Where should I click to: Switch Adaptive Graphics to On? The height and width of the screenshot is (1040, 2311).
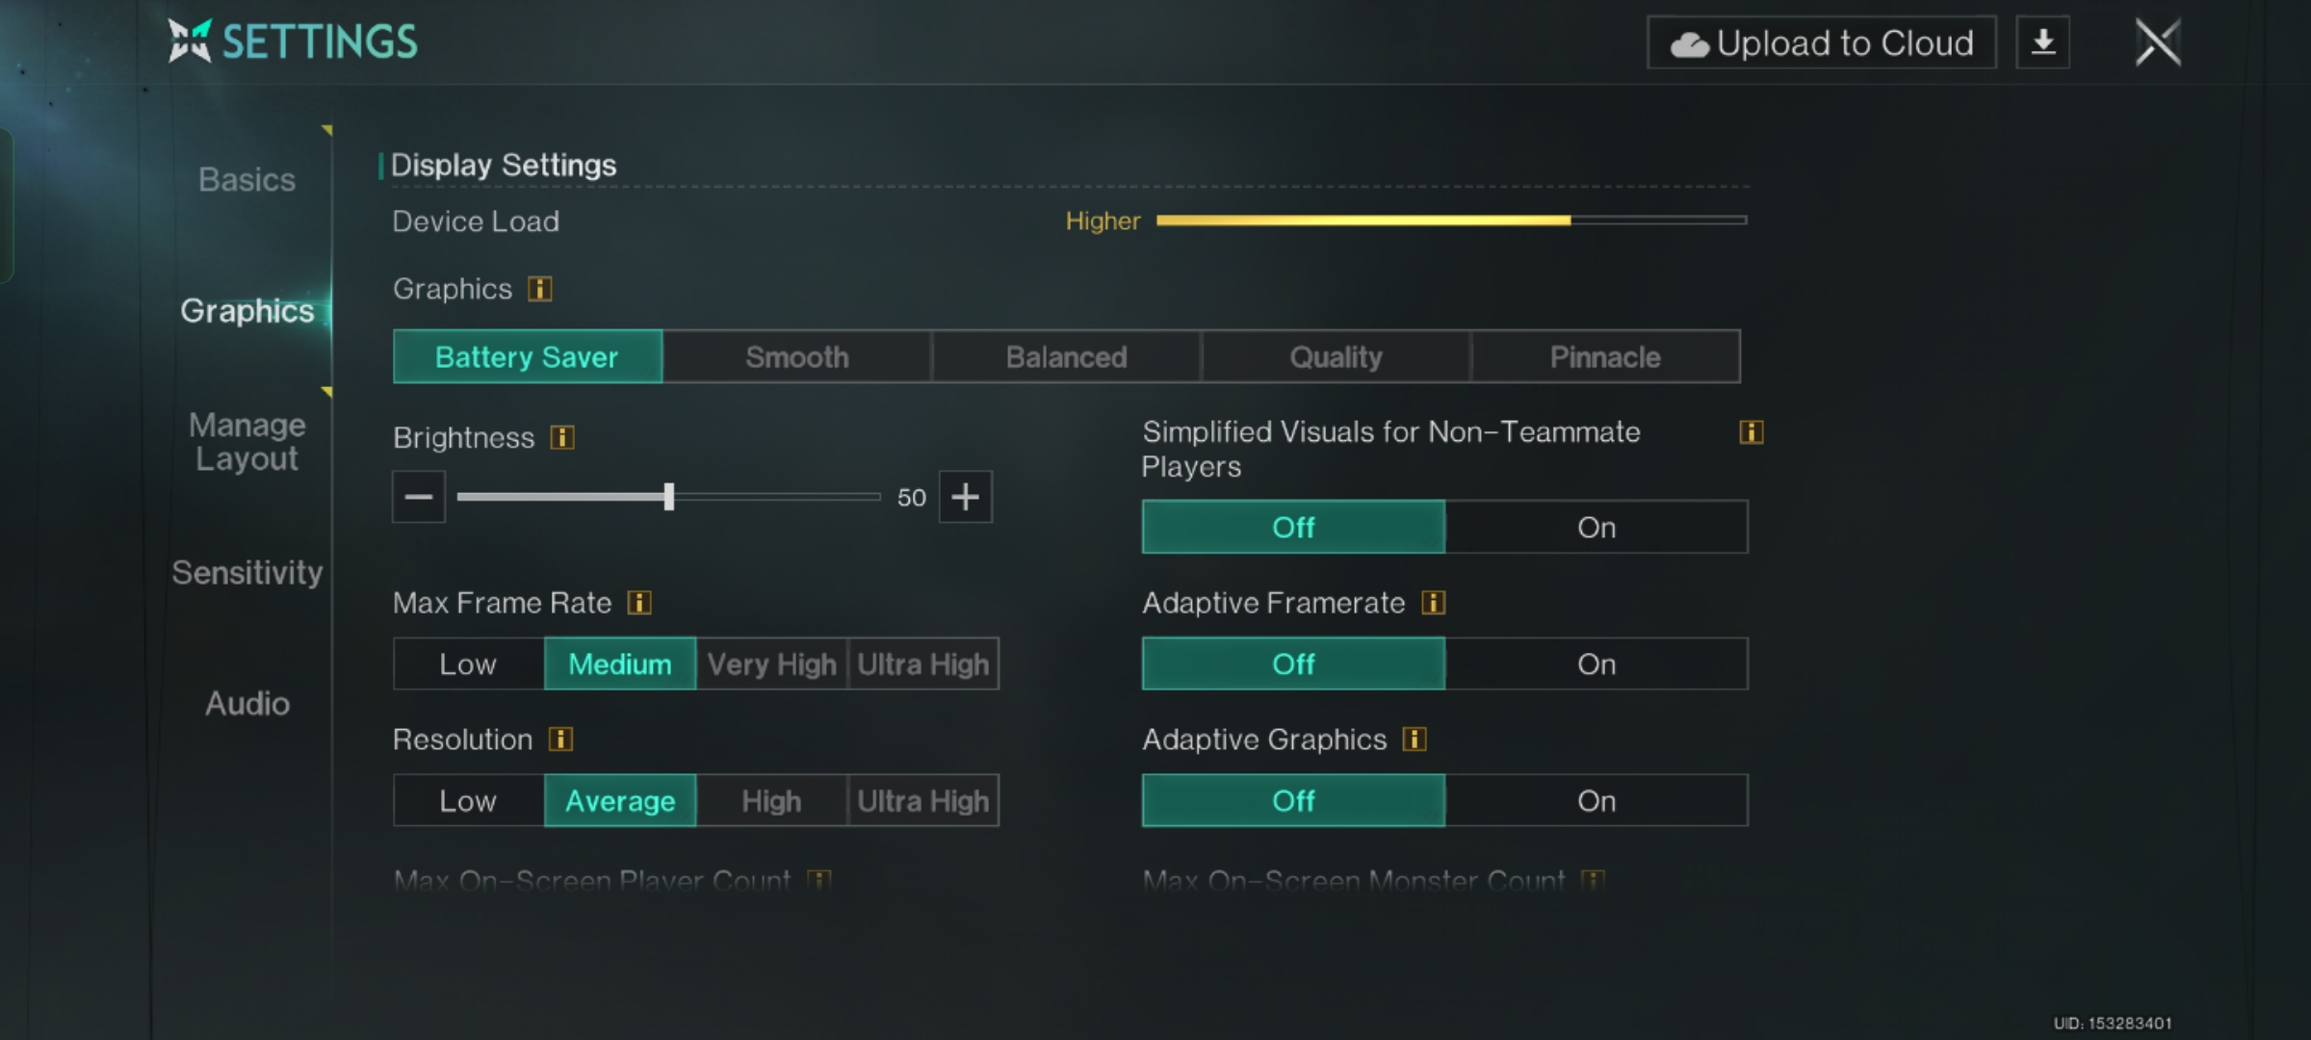click(1596, 801)
